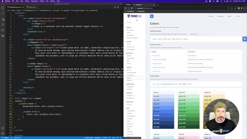This screenshot has width=247, height=139.
Task: Open the version dropdown in the PrimeVue topbar
Action: click(x=238, y=16)
